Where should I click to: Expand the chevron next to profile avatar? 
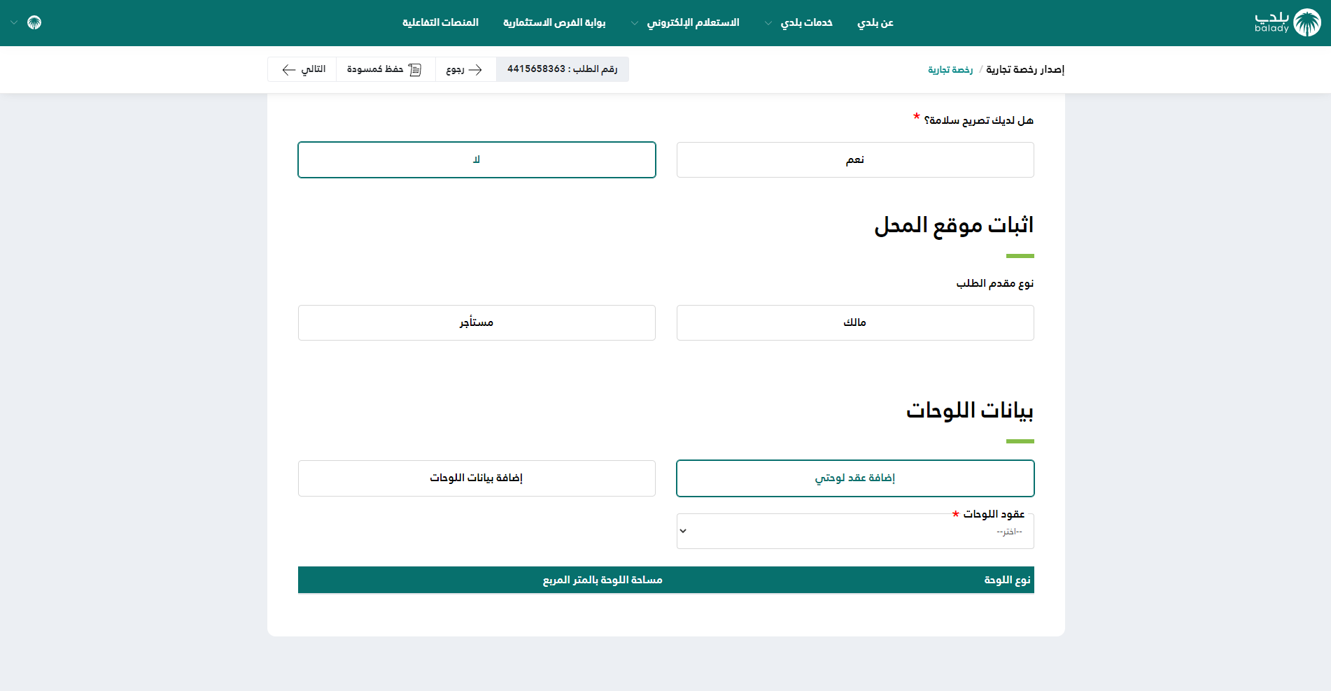[x=14, y=23]
